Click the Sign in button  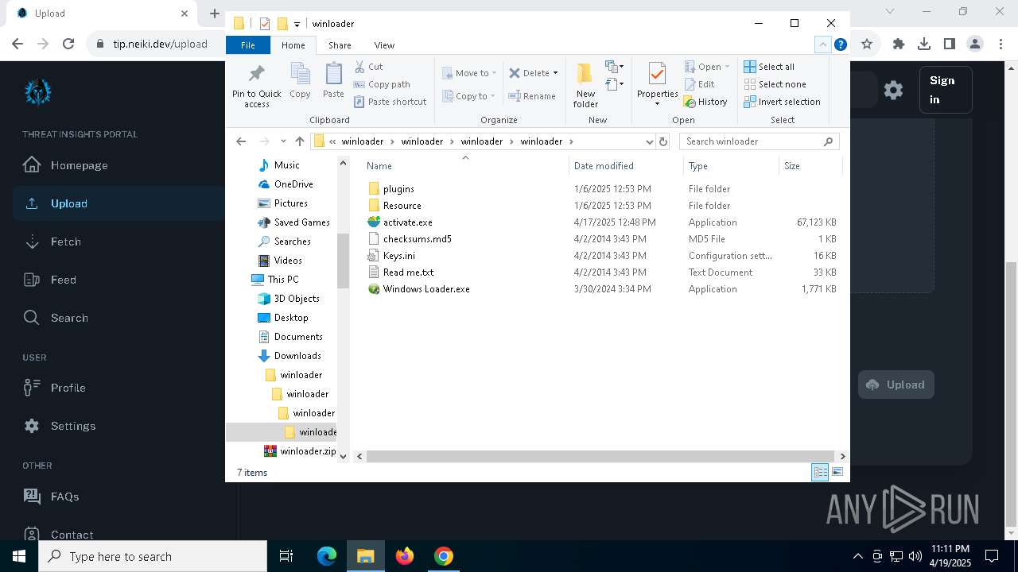click(946, 90)
